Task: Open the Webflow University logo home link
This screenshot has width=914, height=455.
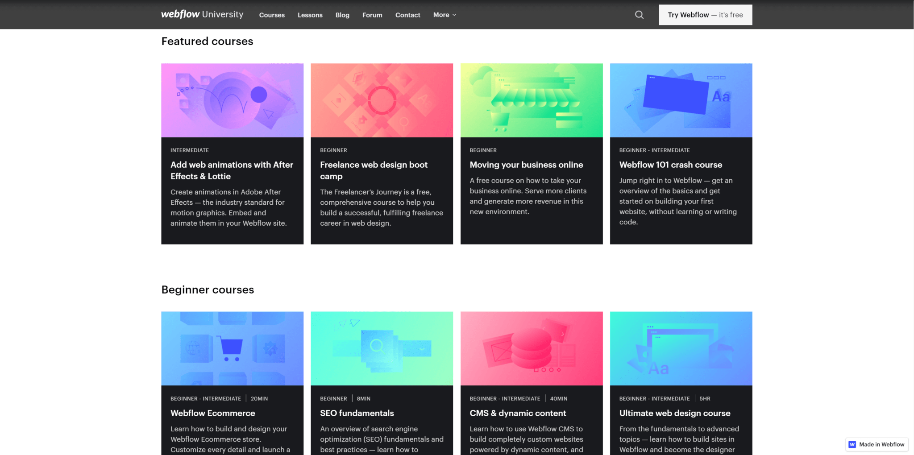Action: coord(202,15)
